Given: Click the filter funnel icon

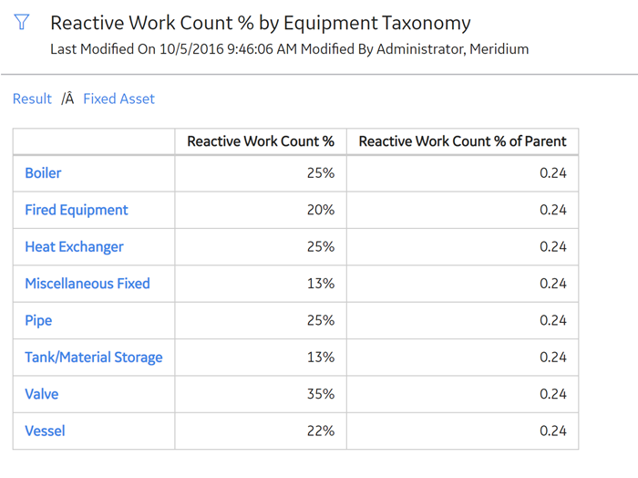Looking at the screenshot, I should [x=21, y=22].
